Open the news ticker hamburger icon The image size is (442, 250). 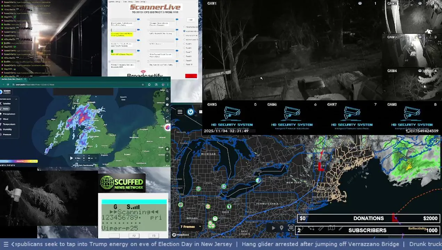click(6, 244)
